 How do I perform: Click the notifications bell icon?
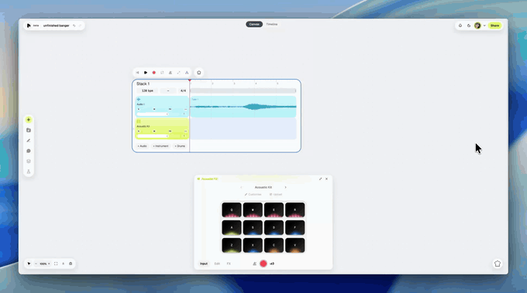460,26
